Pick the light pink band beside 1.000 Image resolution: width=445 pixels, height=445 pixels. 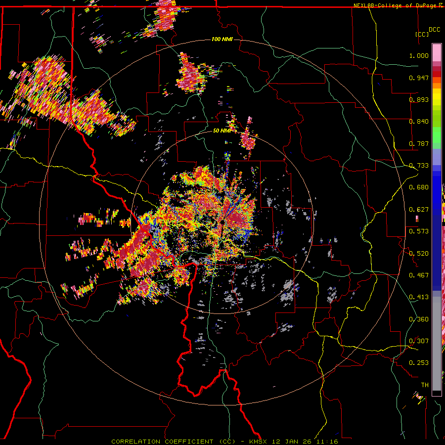(x=437, y=53)
